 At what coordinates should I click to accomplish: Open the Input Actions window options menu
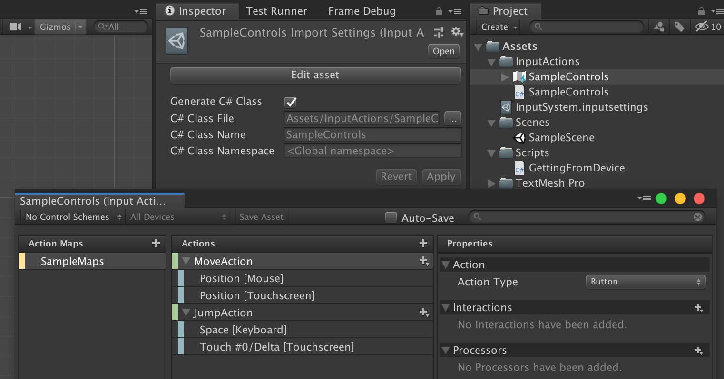644,199
